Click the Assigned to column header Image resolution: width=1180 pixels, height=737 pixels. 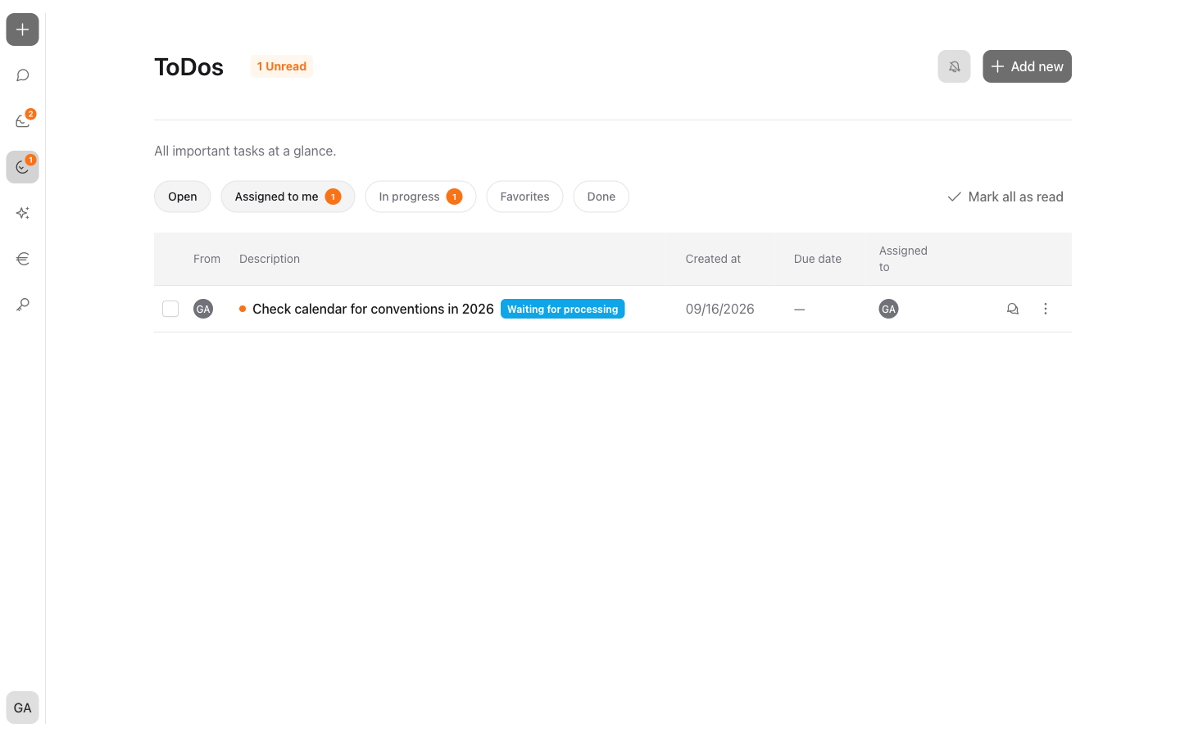(903, 259)
